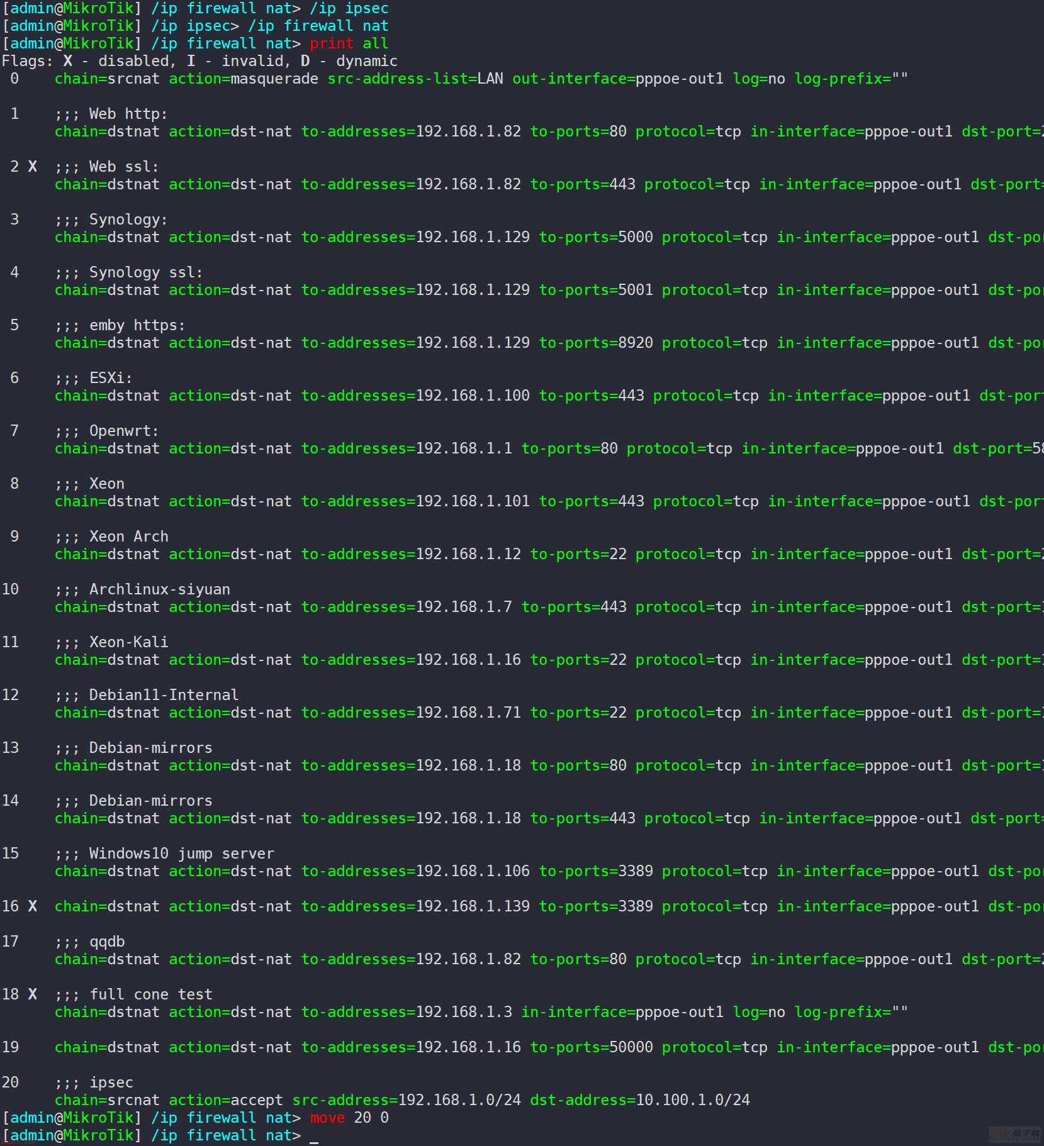
Task: Click "action=accept" in ipsec rule
Action: click(x=226, y=1100)
